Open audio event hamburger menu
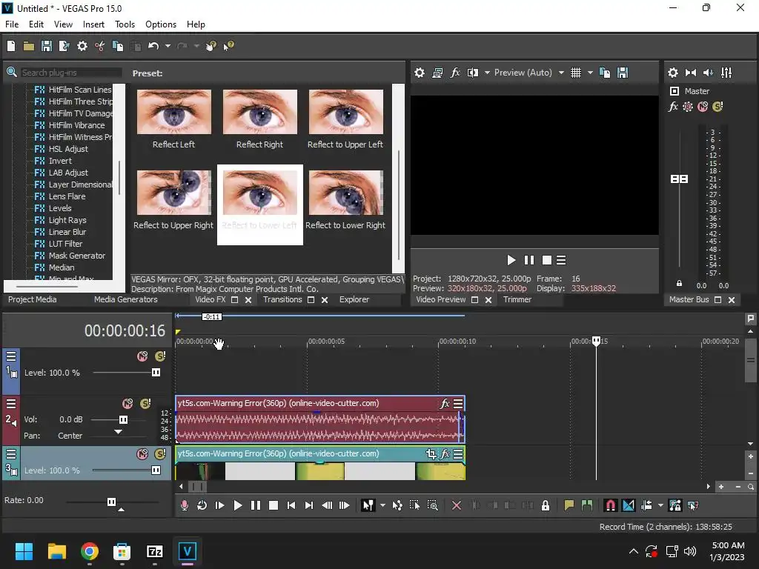The width and height of the screenshot is (759, 569). point(458,404)
